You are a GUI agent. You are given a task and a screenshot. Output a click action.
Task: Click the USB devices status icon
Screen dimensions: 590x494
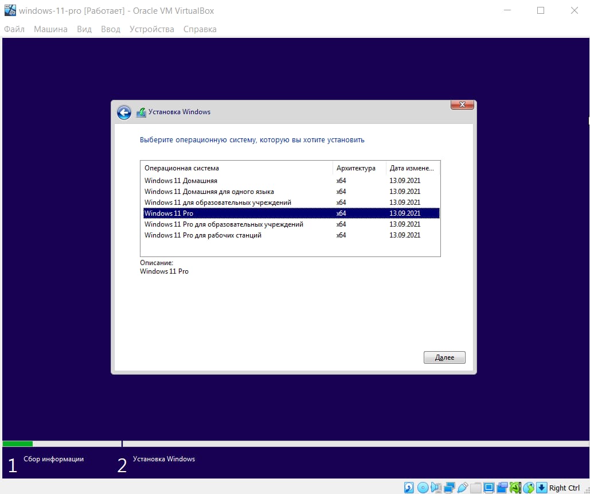click(x=463, y=488)
